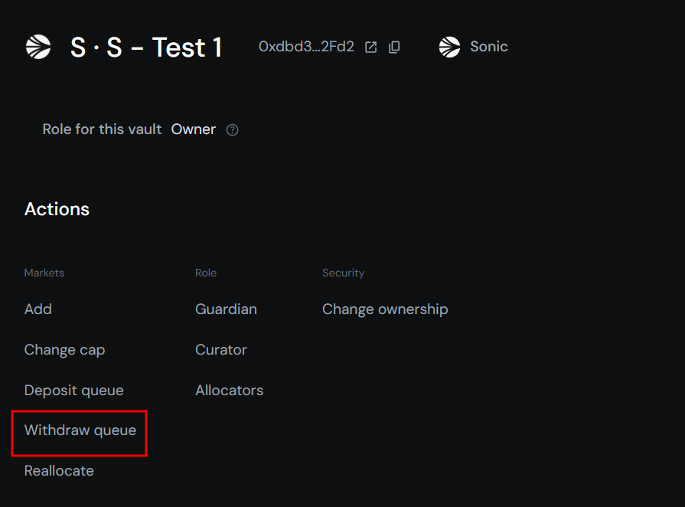Open the help tooltip beside the Owner role
This screenshot has width=685, height=507.
tap(232, 129)
